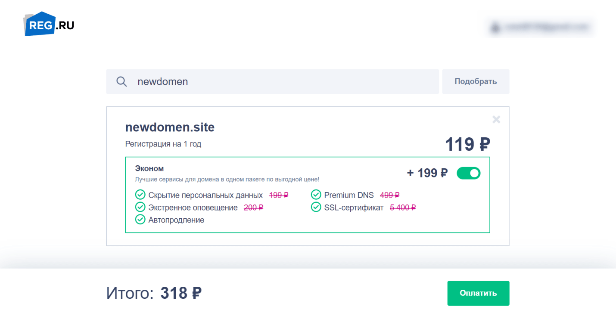Disable the Эконом package toggle
The height and width of the screenshot is (316, 616).
coord(468,173)
